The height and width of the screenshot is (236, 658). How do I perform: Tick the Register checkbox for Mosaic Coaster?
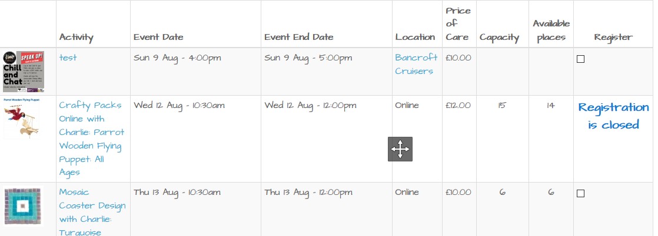[580, 193]
